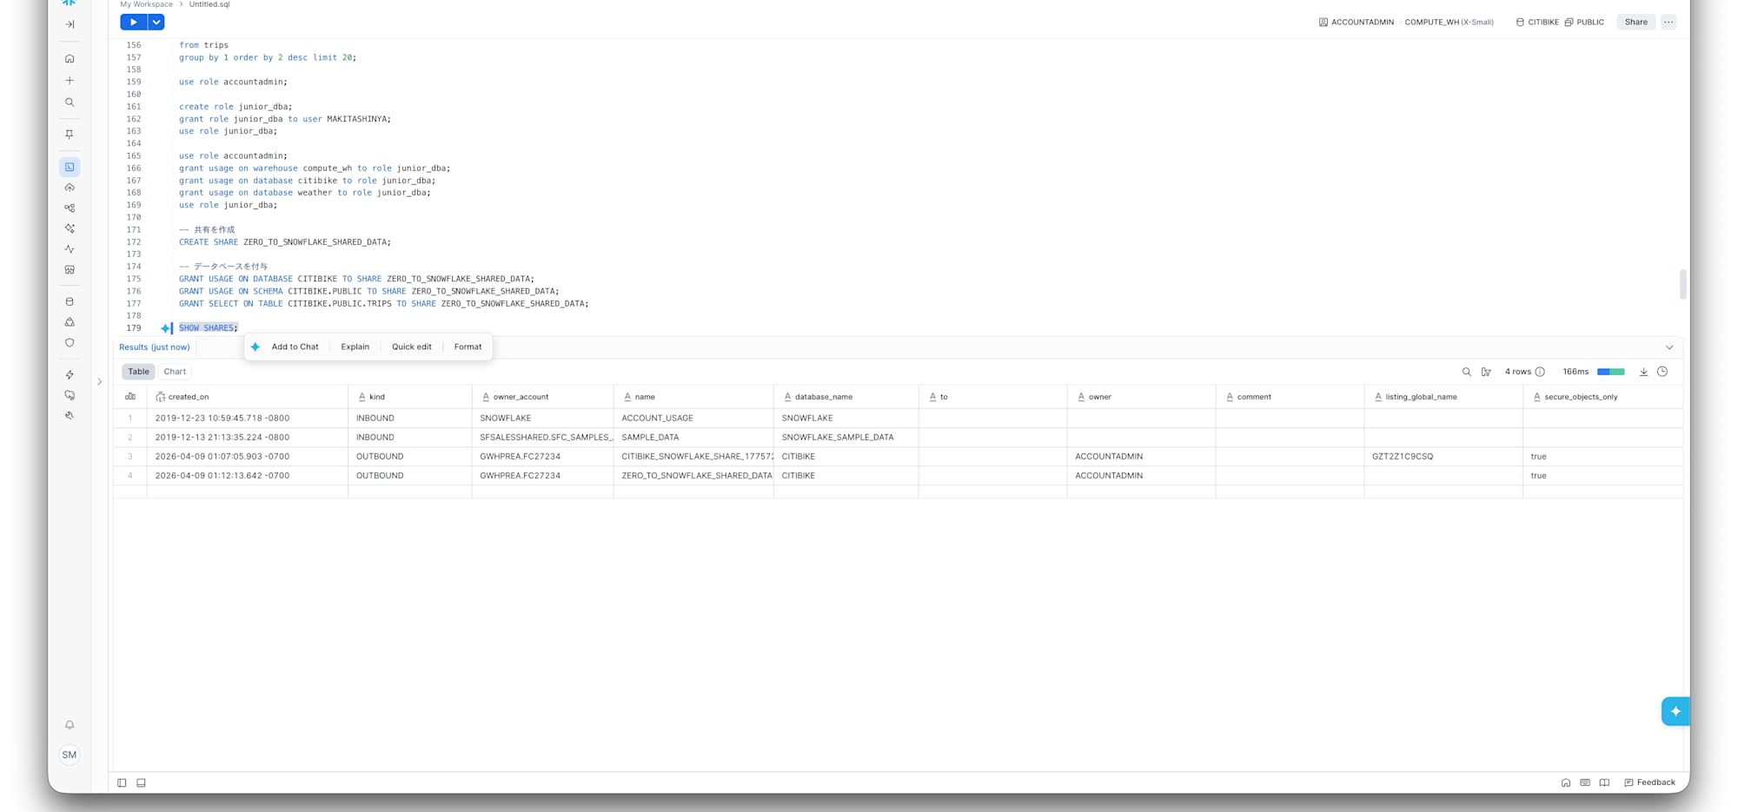This screenshot has height=812, width=1738.
Task: Open the documentation book icon in footer
Action: tap(1604, 782)
